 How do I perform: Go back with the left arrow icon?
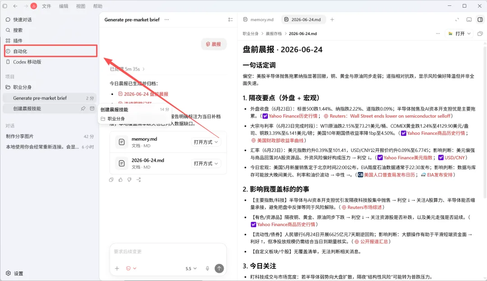coord(15,6)
